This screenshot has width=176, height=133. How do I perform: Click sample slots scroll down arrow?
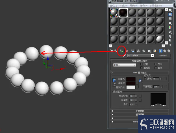(x=166, y=43)
